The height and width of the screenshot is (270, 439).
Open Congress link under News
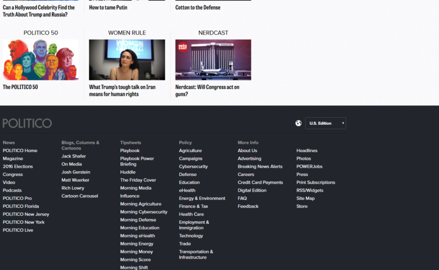[x=12, y=175]
